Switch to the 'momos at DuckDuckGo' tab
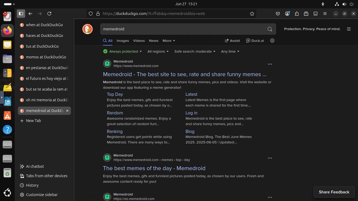 [44, 57]
